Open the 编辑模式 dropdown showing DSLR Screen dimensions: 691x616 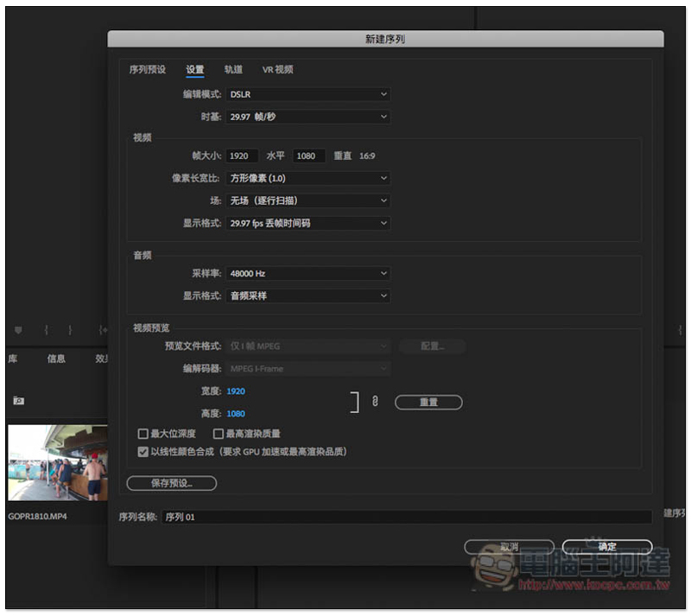(307, 94)
